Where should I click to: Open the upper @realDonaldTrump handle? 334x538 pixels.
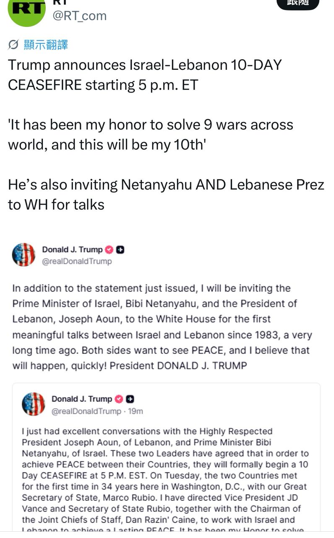77,261
